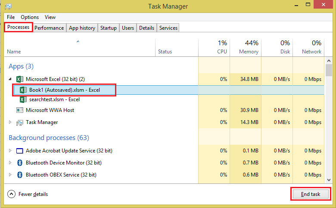Click the 0.1 MB memory value
This screenshot has width=336, height=208.
coord(251,151)
